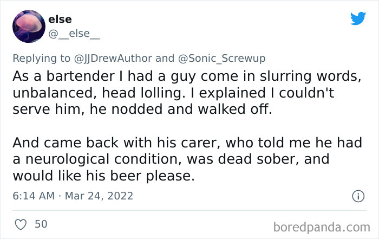The height and width of the screenshot is (239, 379).
Task: Open the jellyfish profile avatar
Action: point(28,26)
